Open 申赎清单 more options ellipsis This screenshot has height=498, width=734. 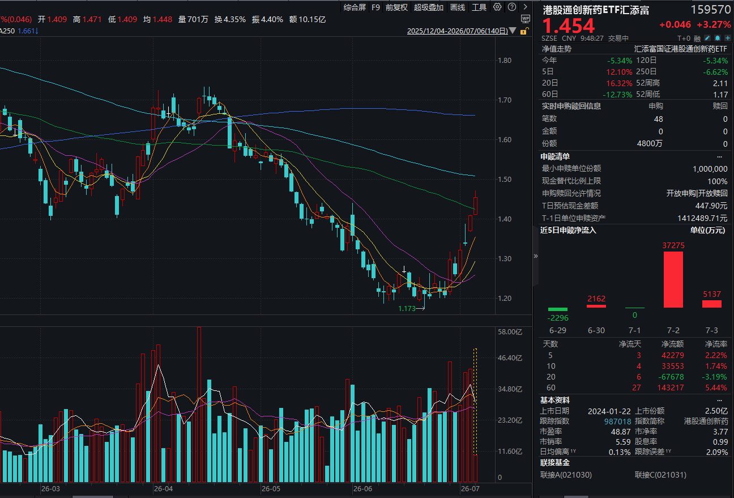click(x=720, y=156)
